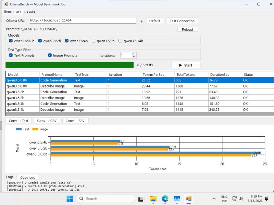Toggle the Image Prompts filter
The image size is (274, 205).
click(x=50, y=55)
